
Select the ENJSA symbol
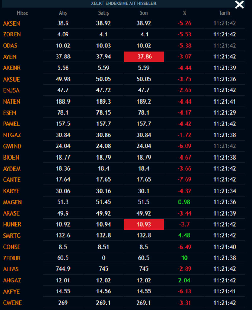[x=11, y=90]
